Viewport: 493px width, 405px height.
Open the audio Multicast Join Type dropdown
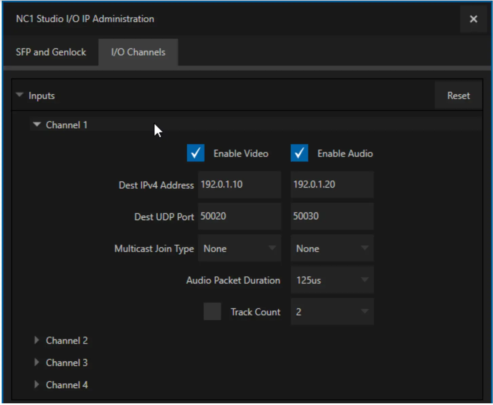point(332,248)
